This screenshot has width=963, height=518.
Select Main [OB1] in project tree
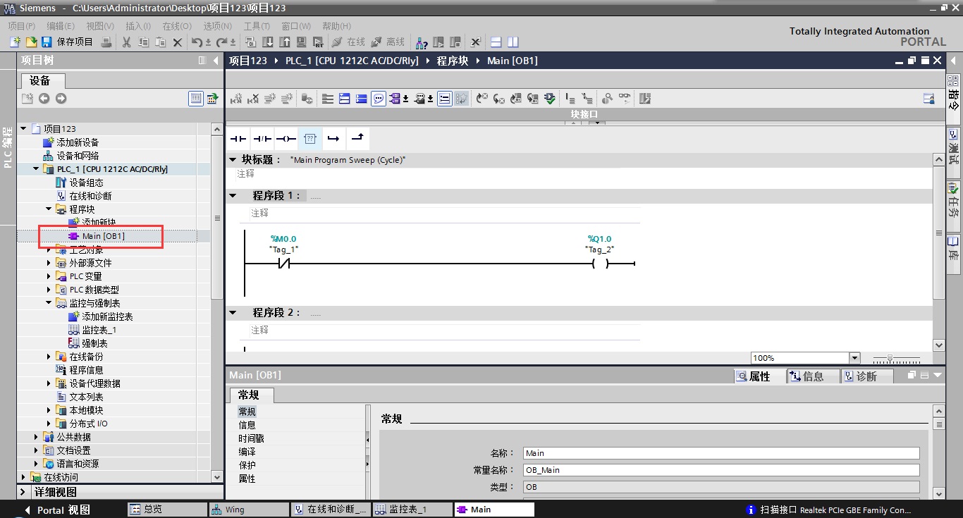103,236
